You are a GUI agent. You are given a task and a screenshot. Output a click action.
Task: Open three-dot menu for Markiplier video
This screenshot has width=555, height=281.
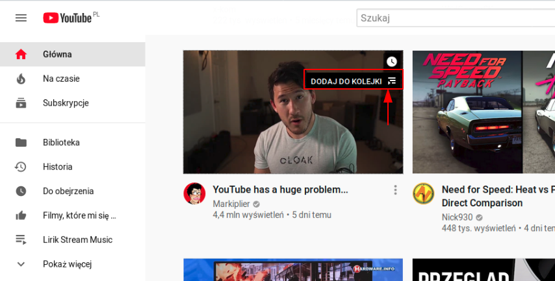tap(395, 190)
